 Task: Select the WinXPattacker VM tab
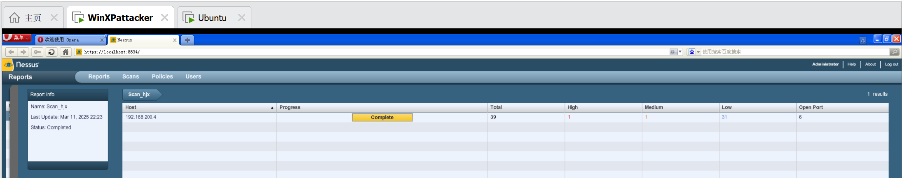(x=120, y=18)
